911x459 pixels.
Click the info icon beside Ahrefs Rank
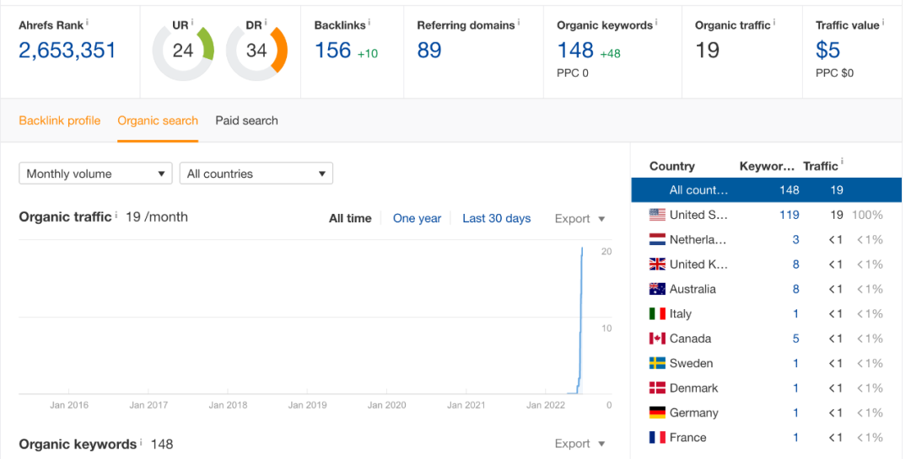tap(87, 22)
